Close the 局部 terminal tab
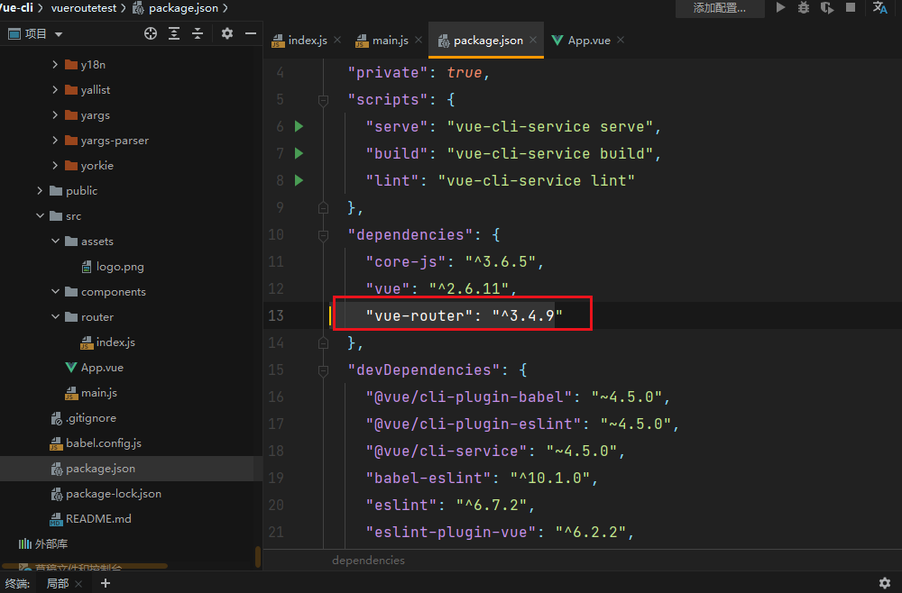 pos(78,584)
